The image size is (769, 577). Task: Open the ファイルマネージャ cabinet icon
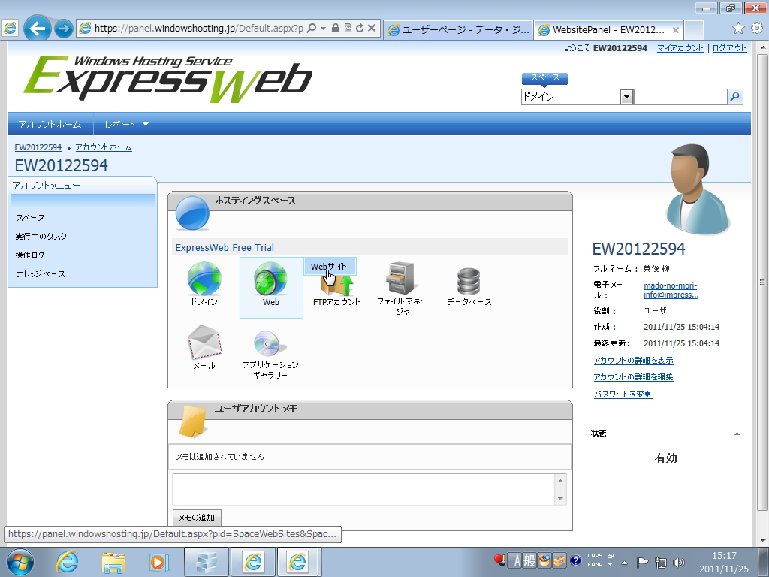(x=402, y=278)
